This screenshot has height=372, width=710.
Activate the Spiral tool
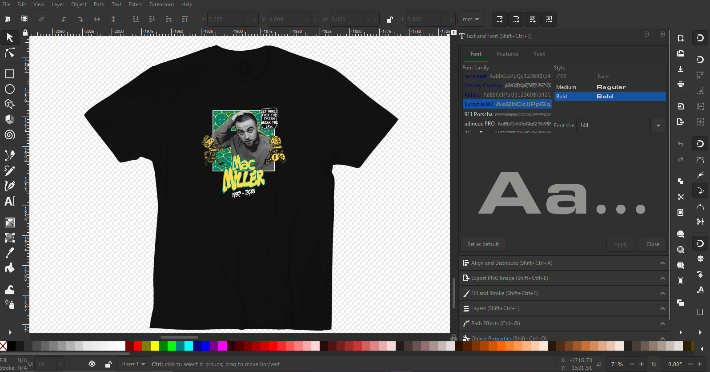10,134
